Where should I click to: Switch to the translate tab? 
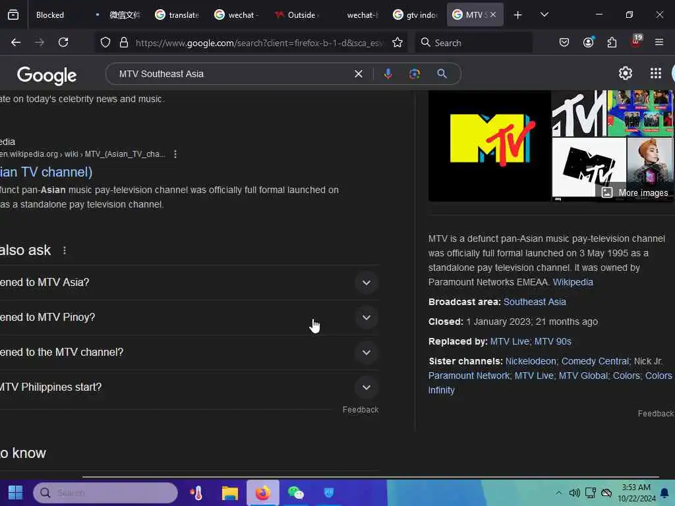[x=178, y=15]
